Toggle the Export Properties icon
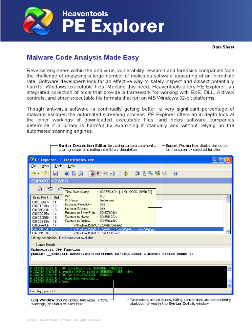 (x=60, y=189)
